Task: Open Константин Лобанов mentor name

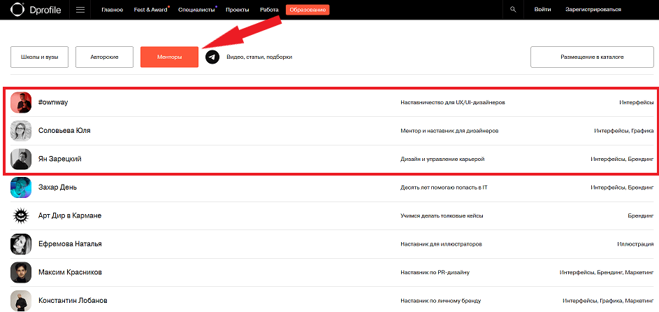Action: click(x=73, y=301)
